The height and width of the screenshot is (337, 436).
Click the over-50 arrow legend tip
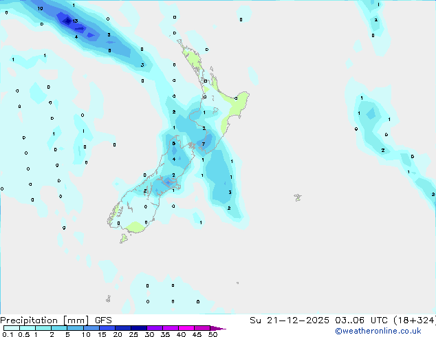218,328
